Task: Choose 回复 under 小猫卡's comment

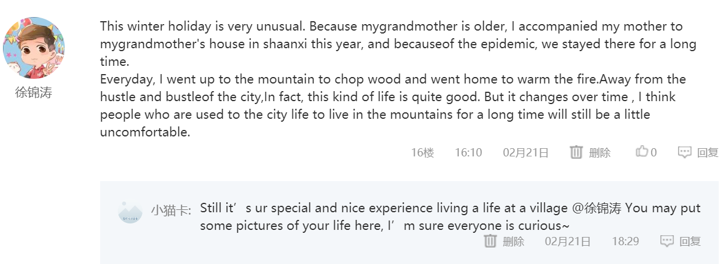Action: (690, 240)
